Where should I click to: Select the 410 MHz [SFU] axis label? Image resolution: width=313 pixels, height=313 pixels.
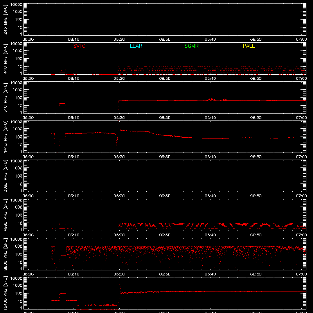tap(5, 59)
